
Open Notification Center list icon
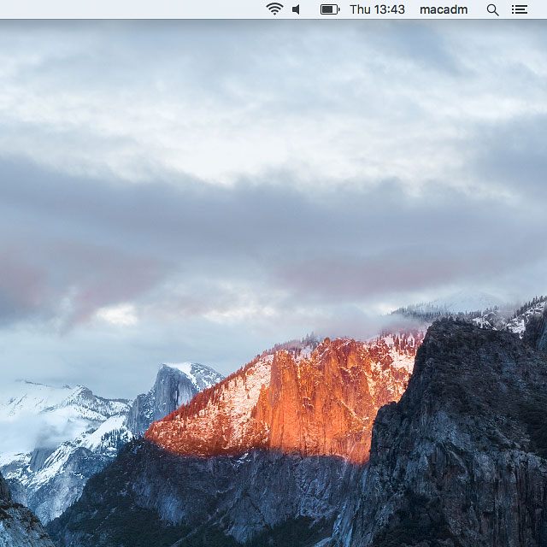(519, 9)
